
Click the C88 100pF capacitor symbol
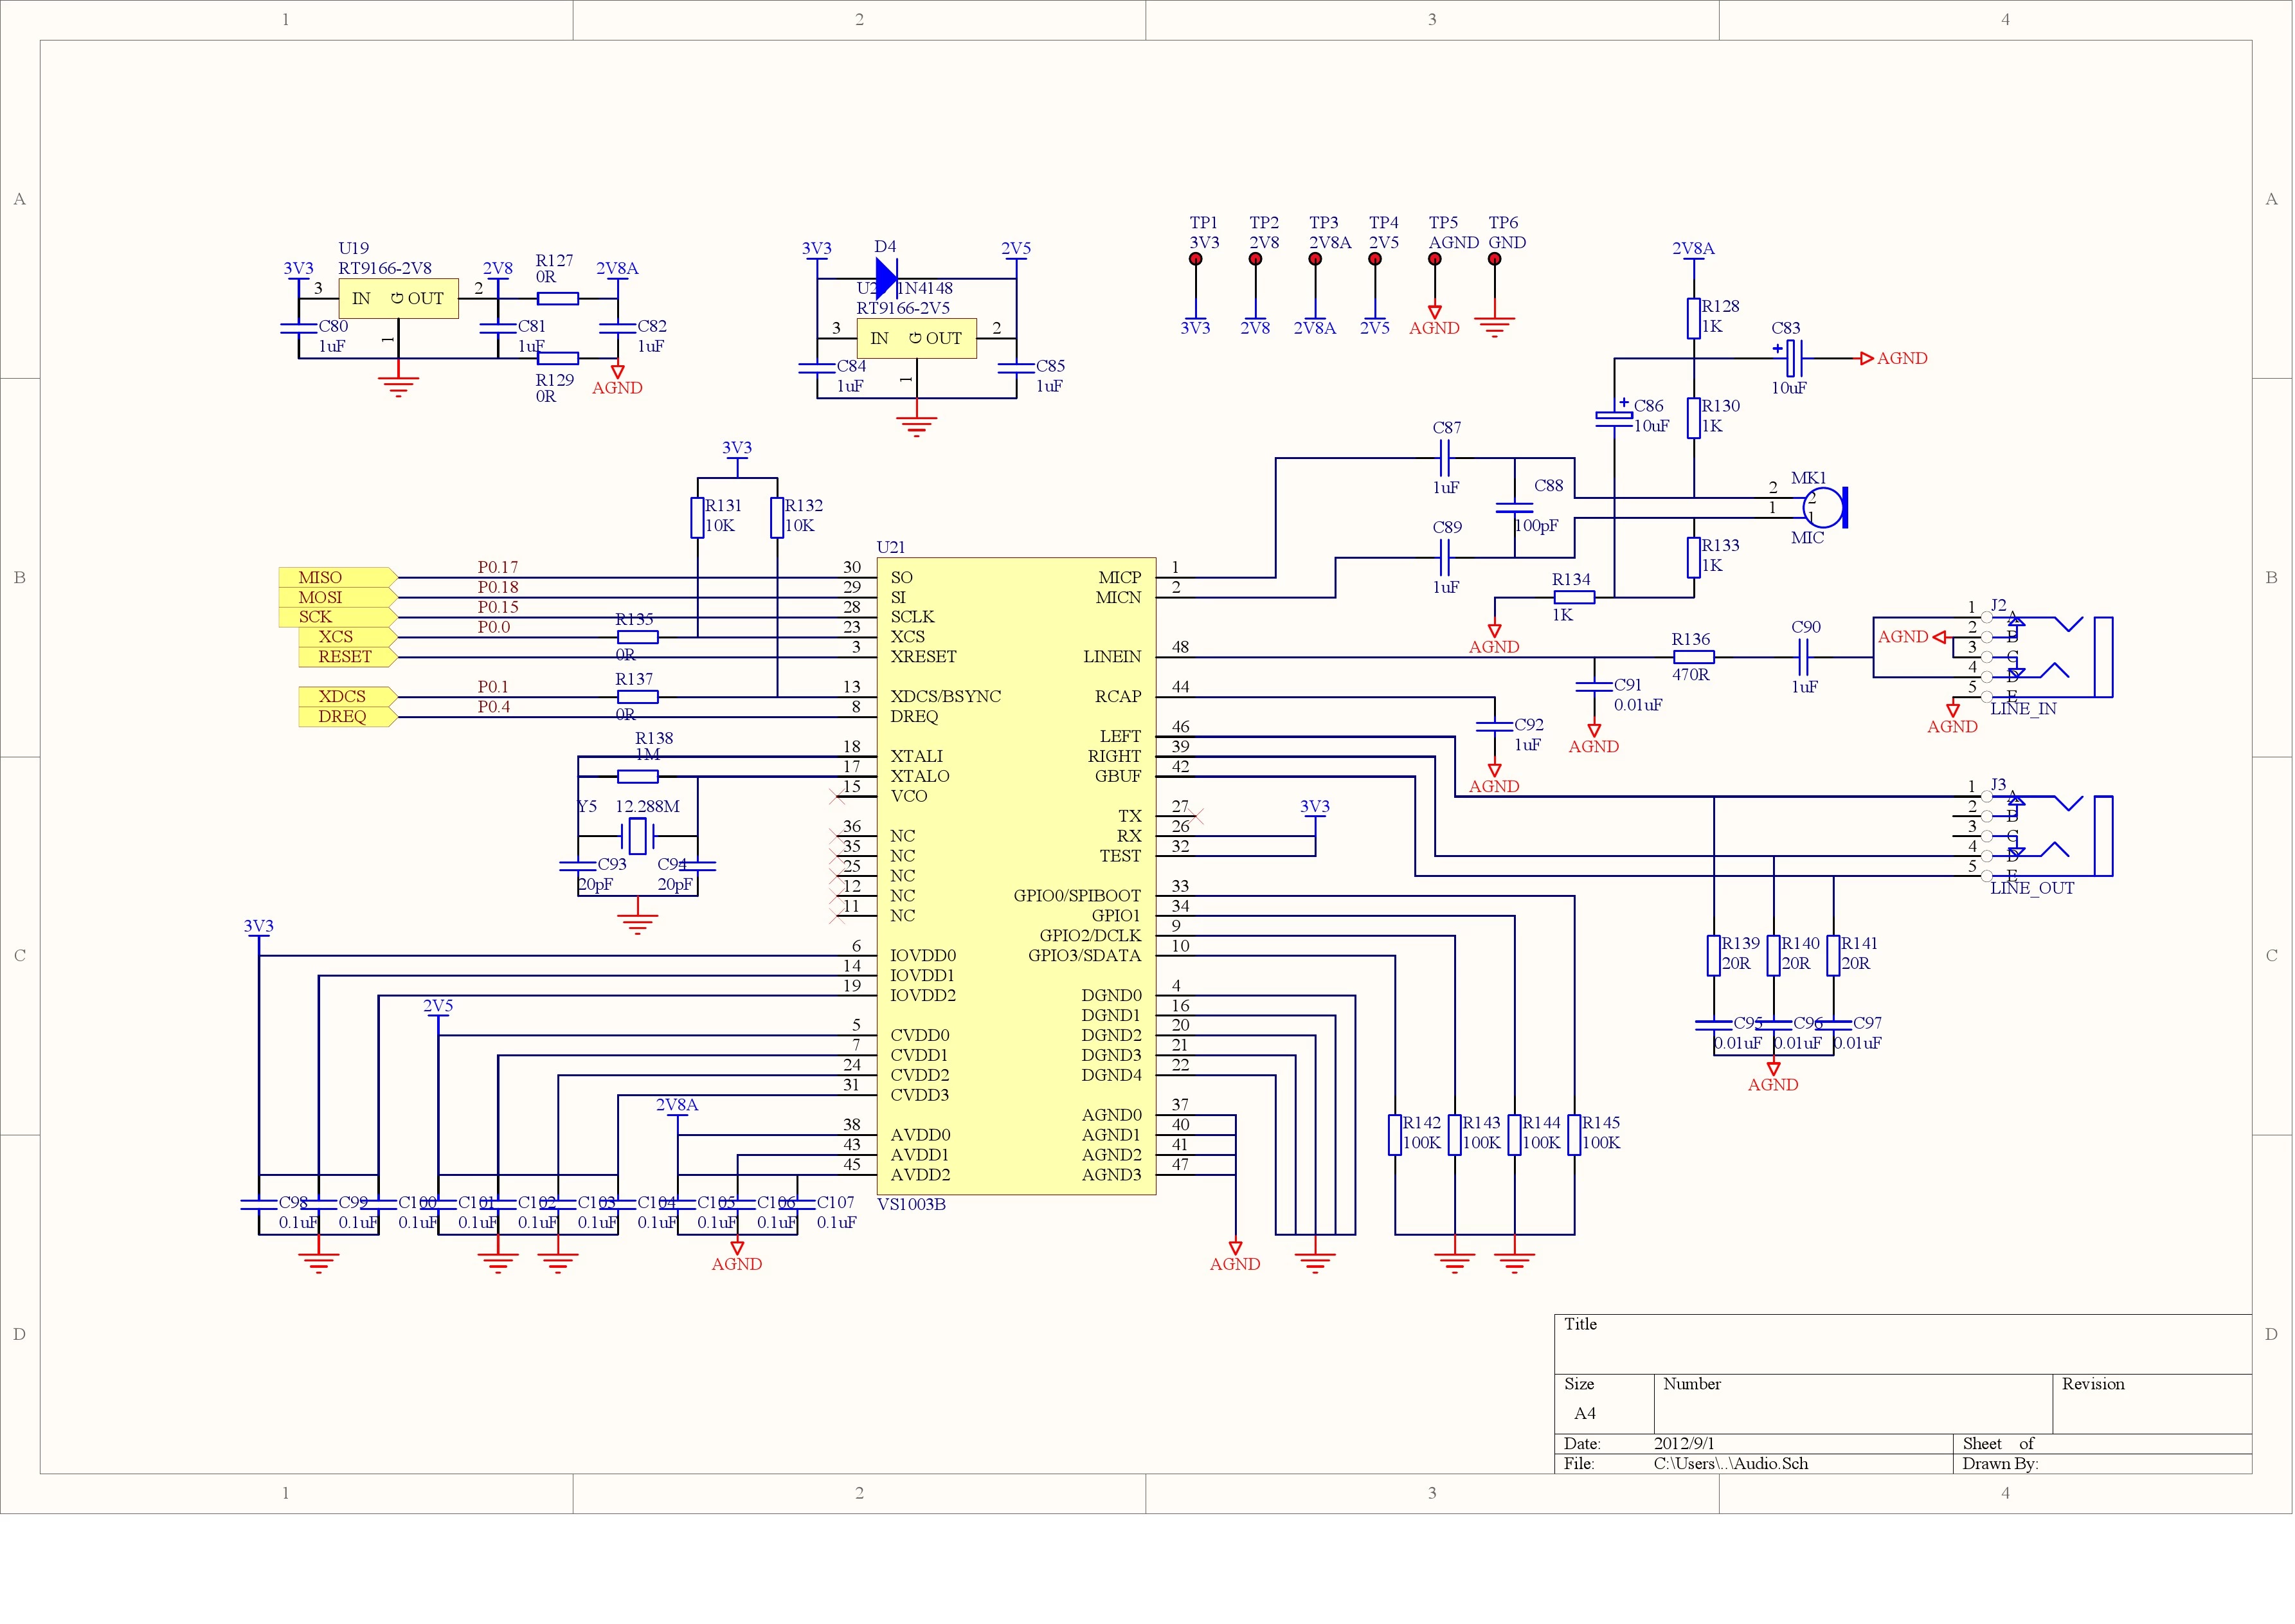point(1515,507)
